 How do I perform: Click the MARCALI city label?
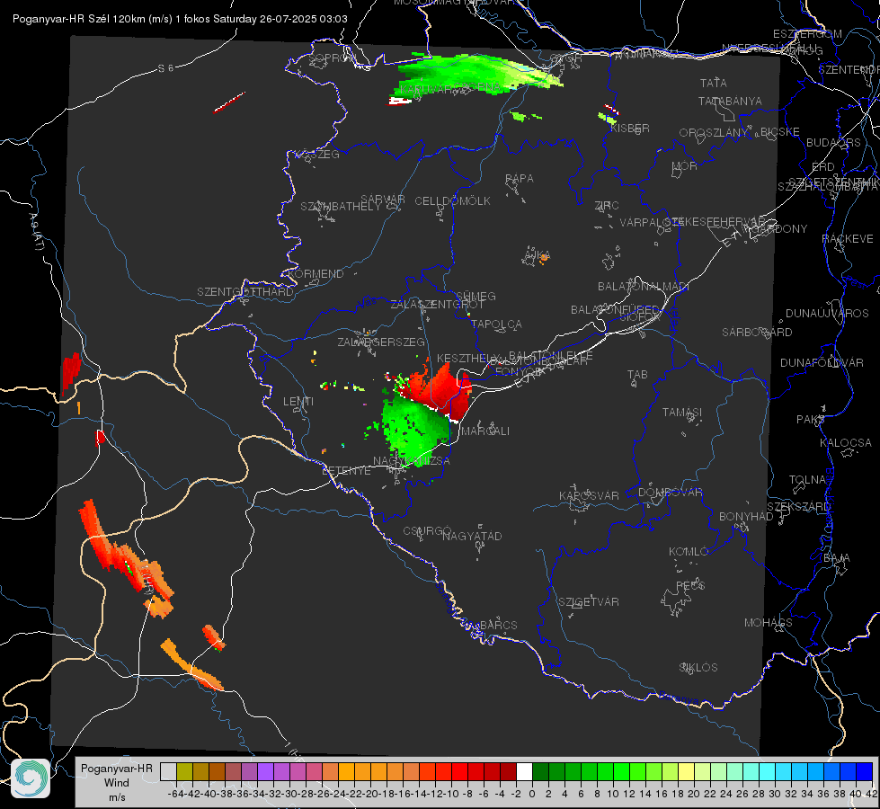point(485,431)
